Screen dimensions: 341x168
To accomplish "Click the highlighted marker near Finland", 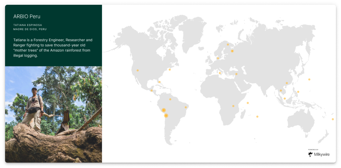I will (232, 51).
